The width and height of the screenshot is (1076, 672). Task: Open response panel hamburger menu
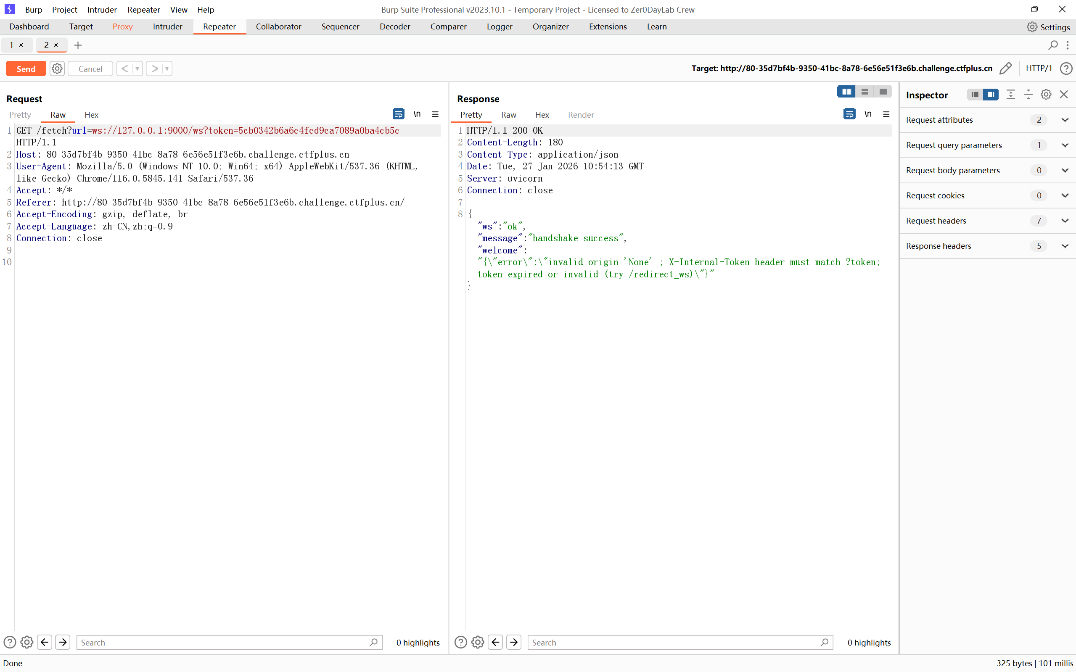coord(886,114)
